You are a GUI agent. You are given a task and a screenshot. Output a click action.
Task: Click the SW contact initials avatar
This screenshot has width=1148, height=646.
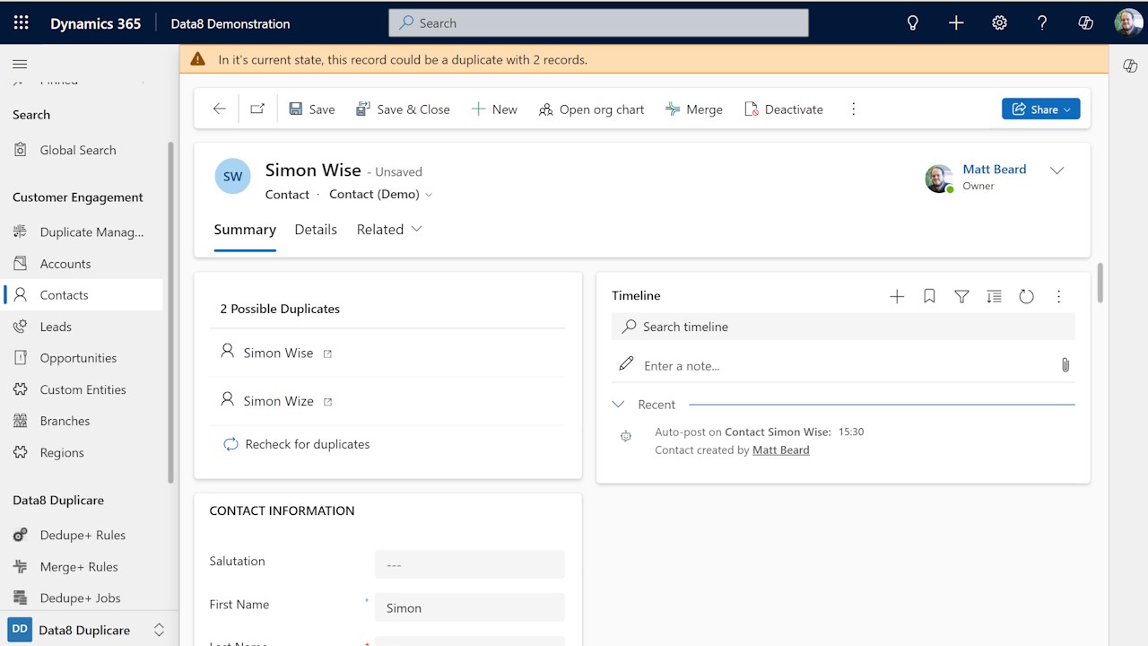coord(232,177)
